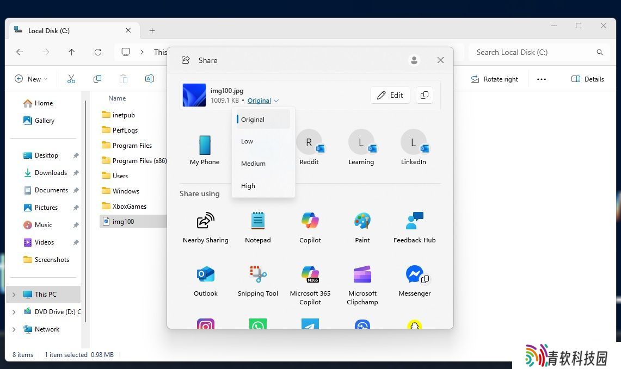This screenshot has width=621, height=369.
Task: Pick High quality in size menu
Action: click(248, 186)
